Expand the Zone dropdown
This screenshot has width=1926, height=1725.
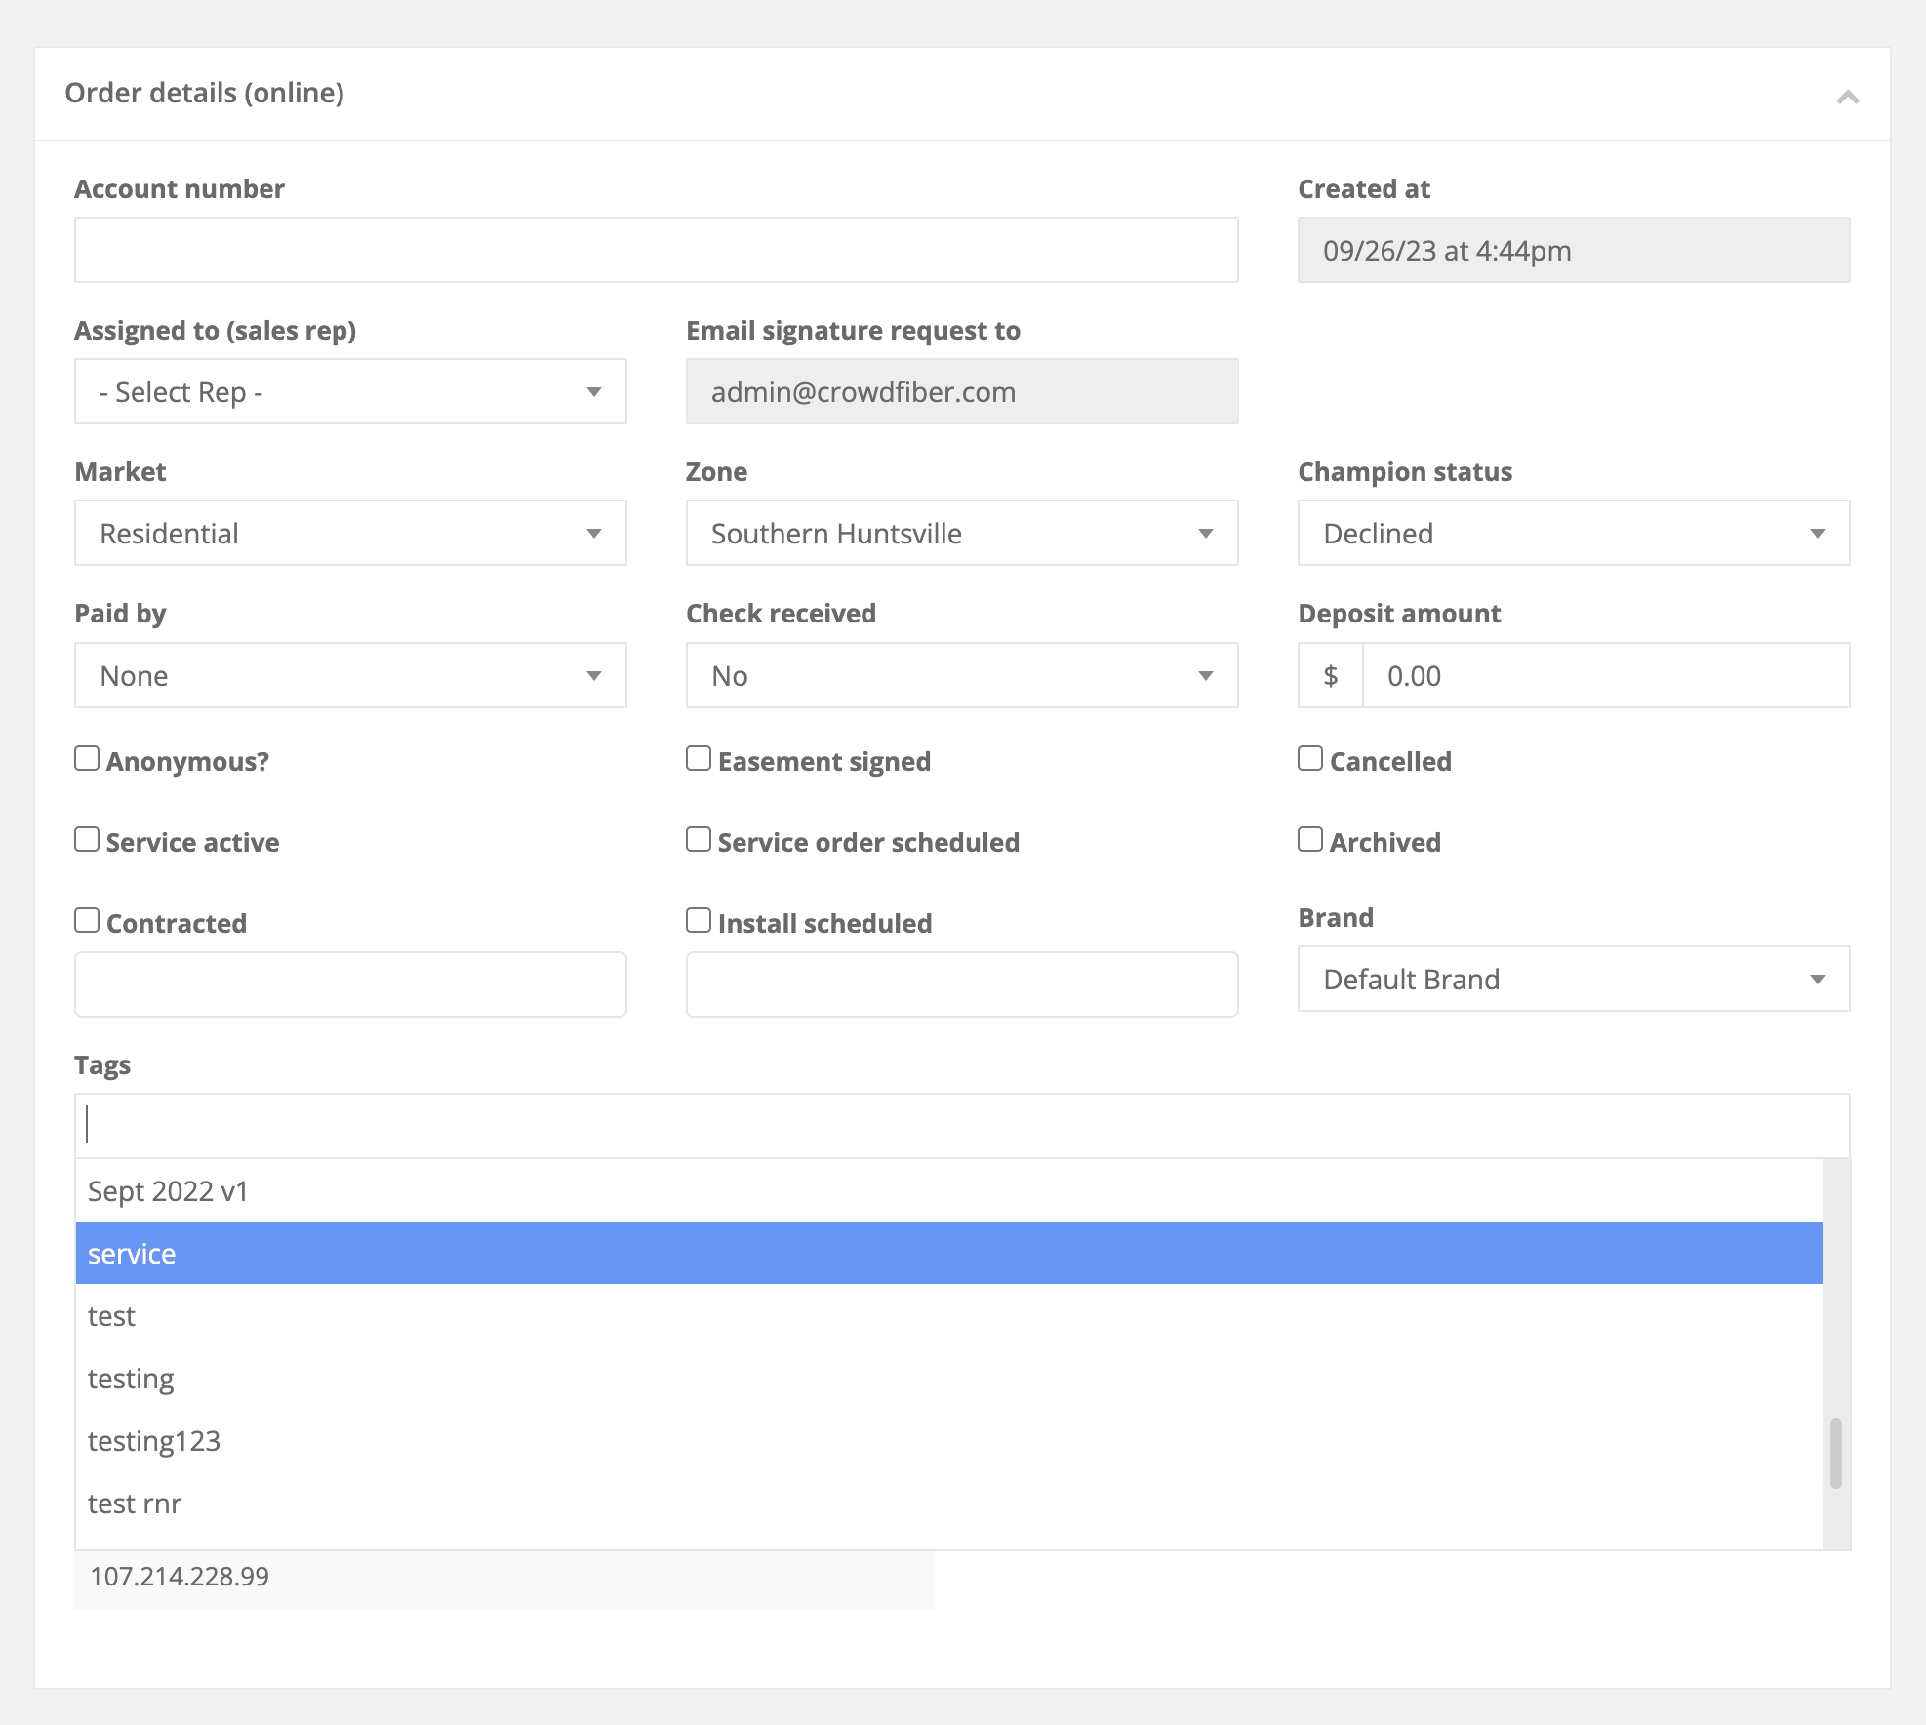960,533
